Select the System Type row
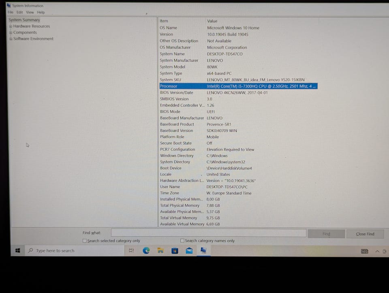The image size is (389, 293). tap(238, 73)
